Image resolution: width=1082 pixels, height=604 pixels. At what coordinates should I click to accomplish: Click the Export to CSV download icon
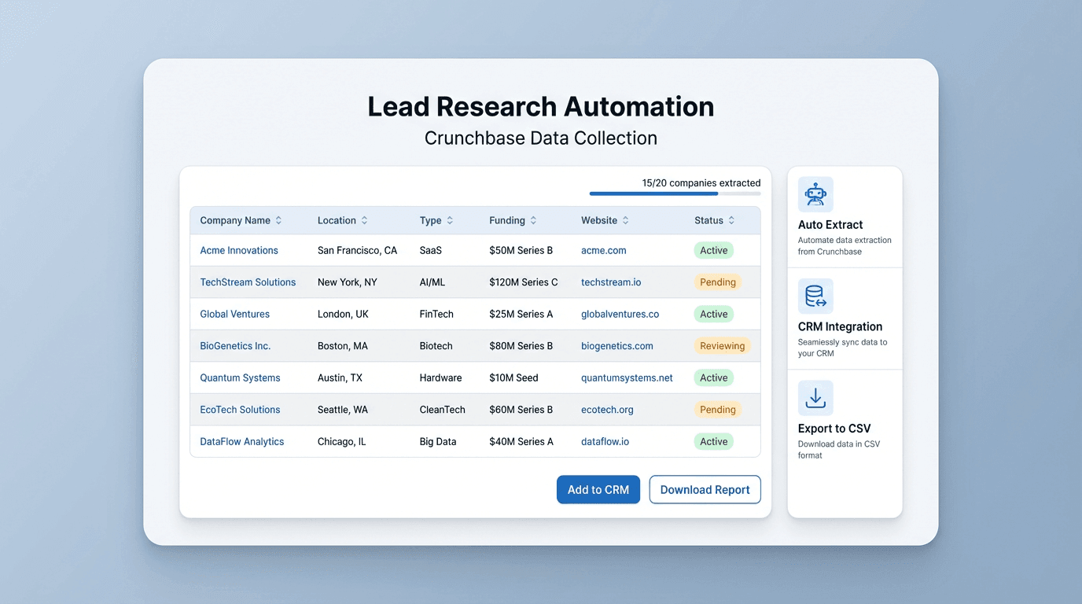pos(815,397)
